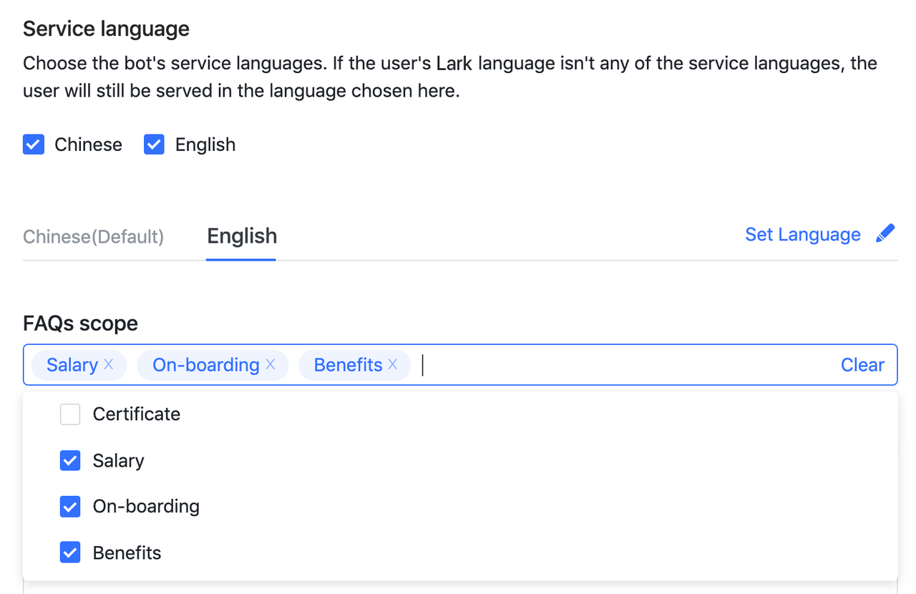
Task: Check the Certificate option checkbox
Action: click(x=70, y=414)
